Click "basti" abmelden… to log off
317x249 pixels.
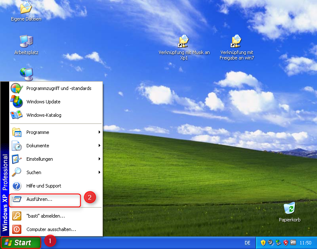tap(45, 216)
